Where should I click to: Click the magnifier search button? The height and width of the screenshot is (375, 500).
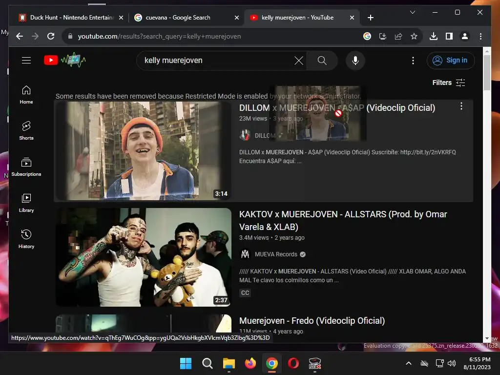[x=322, y=61]
